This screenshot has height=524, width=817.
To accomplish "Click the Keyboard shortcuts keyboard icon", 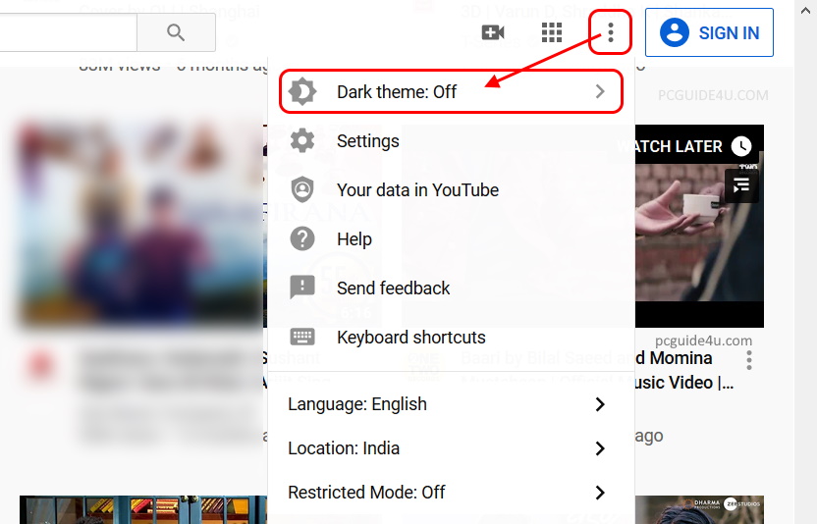I will point(302,337).
